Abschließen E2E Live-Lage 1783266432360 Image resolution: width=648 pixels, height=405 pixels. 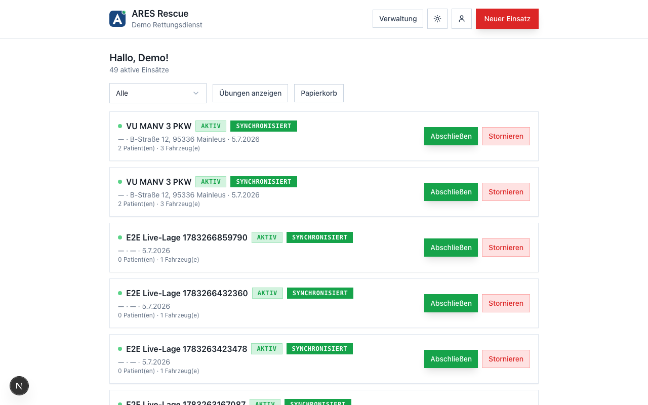451,303
